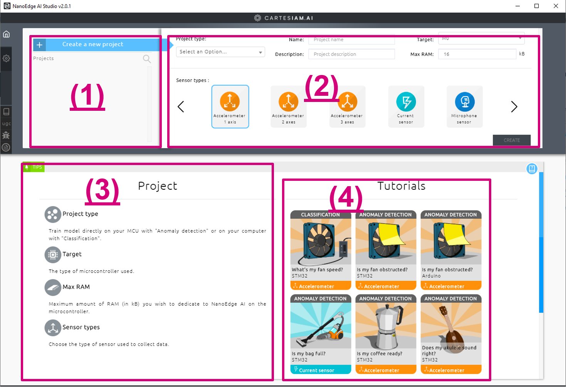Click the Project name input field
The width and height of the screenshot is (566, 387).
[351, 40]
